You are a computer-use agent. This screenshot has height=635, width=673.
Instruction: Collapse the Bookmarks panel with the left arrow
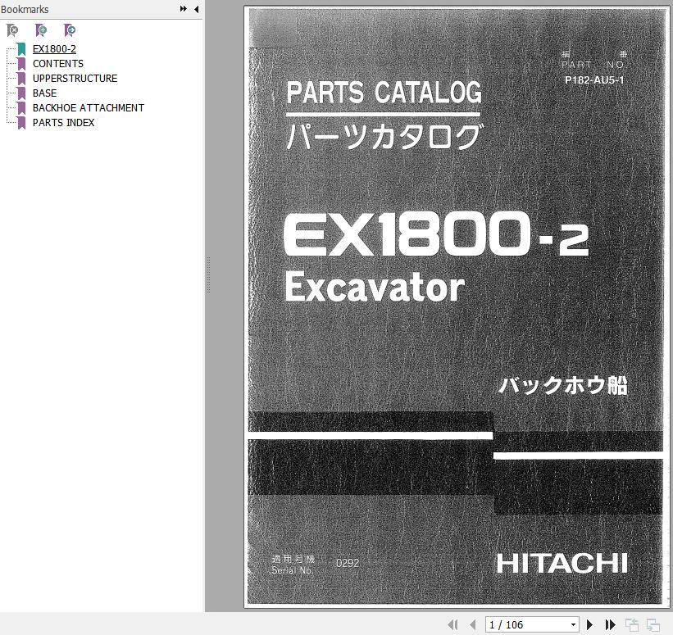click(197, 9)
